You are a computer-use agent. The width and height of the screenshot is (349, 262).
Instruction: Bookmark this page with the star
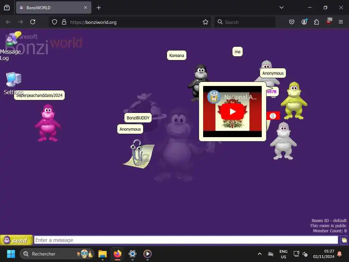(206, 22)
